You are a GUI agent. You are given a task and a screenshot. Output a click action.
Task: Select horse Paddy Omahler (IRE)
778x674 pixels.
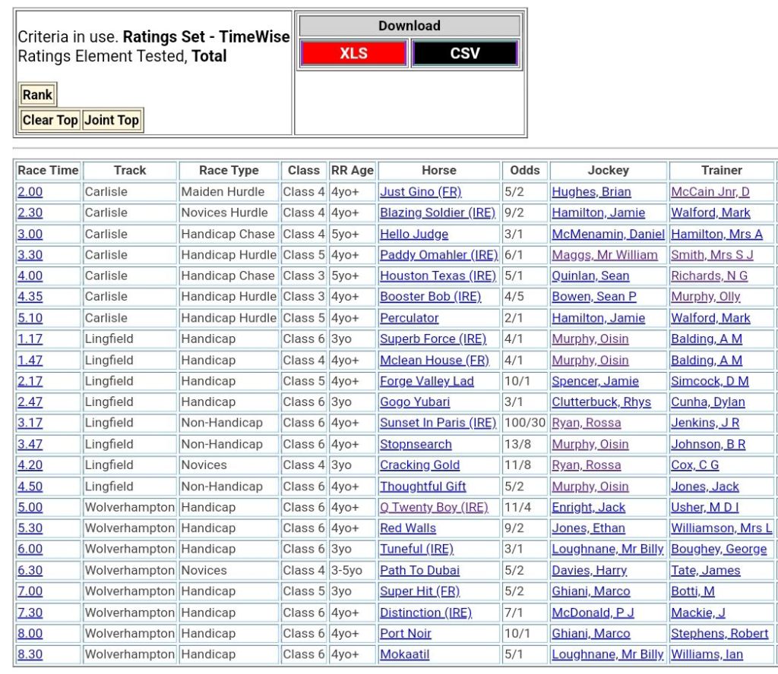[x=438, y=255]
